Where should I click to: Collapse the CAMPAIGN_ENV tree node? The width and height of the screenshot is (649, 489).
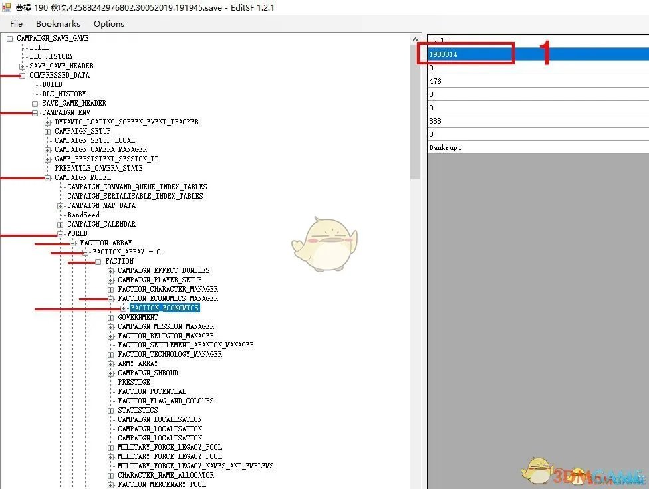tap(35, 113)
